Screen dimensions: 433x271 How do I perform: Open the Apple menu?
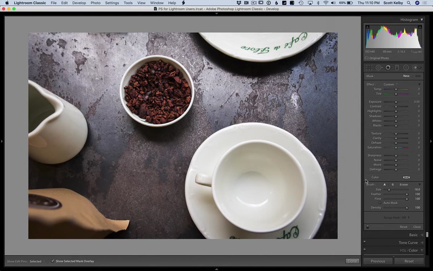(7, 3)
